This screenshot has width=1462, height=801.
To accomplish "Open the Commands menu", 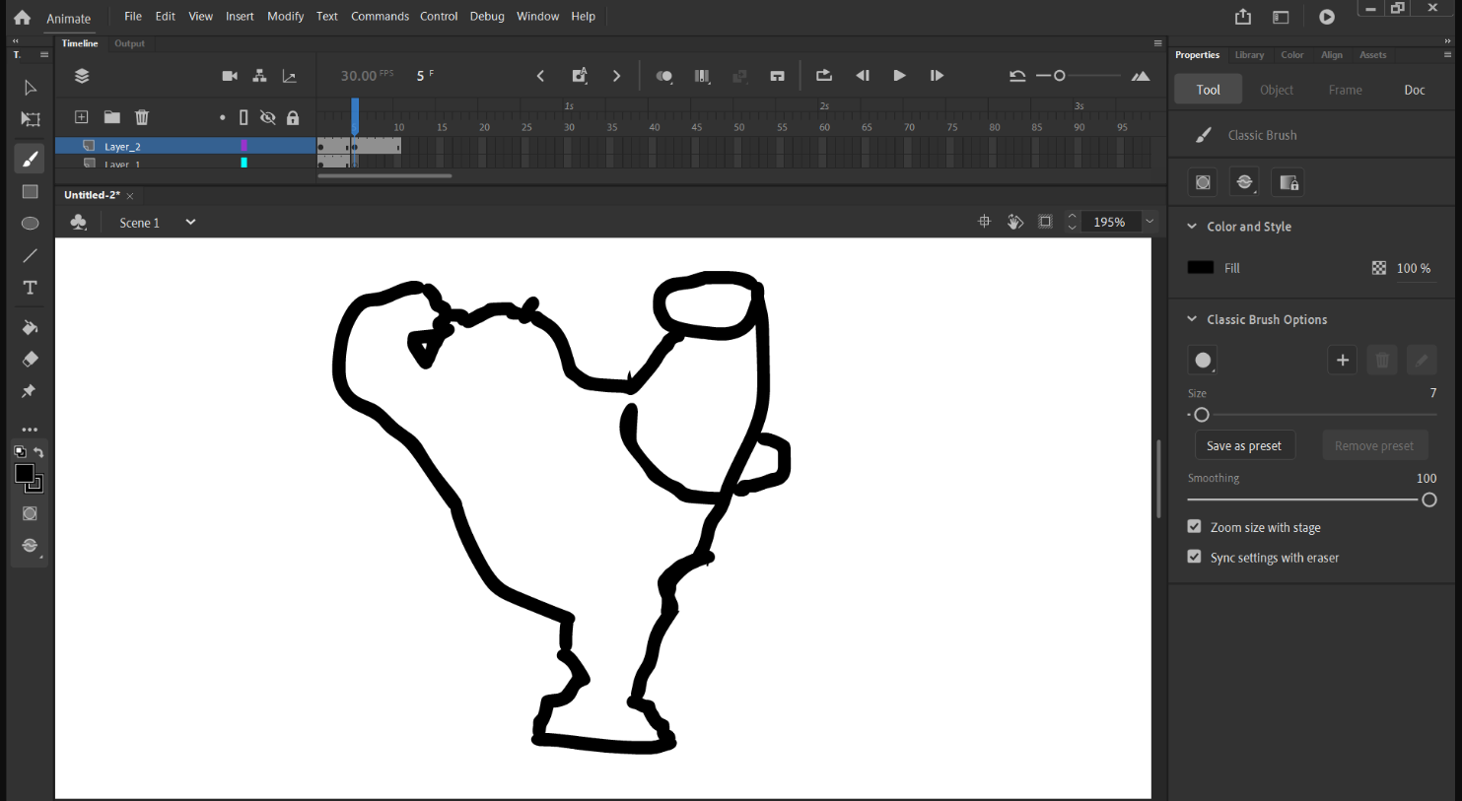I will point(380,16).
